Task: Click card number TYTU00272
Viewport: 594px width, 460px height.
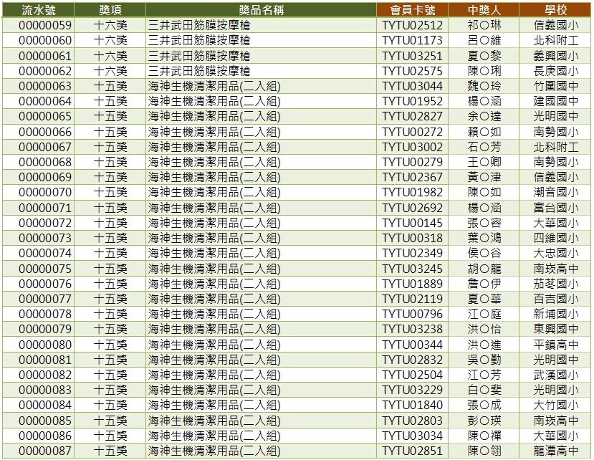Action: 412,132
